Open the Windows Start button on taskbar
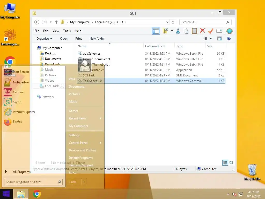 (x=6, y=194)
